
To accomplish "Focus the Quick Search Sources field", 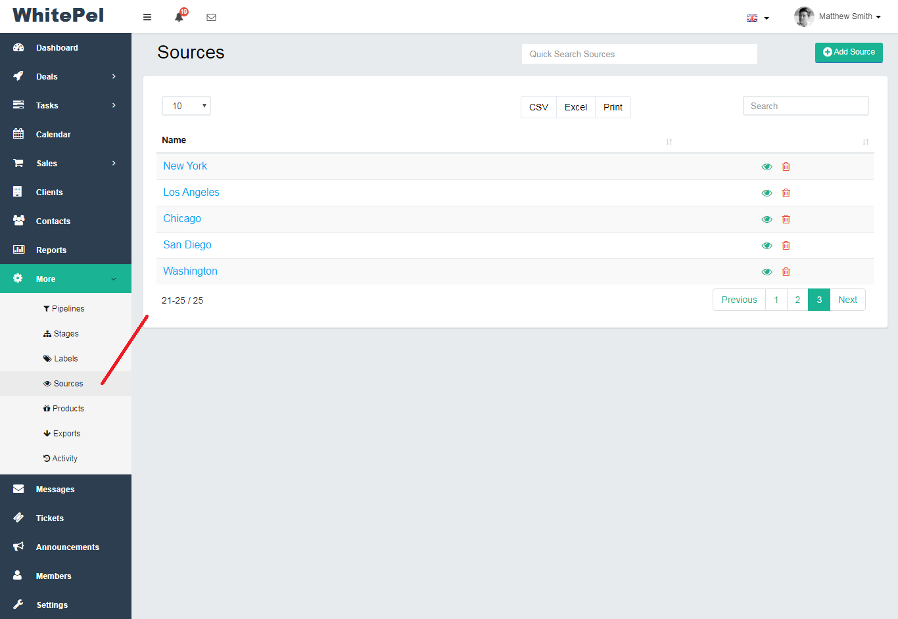I will pos(640,54).
